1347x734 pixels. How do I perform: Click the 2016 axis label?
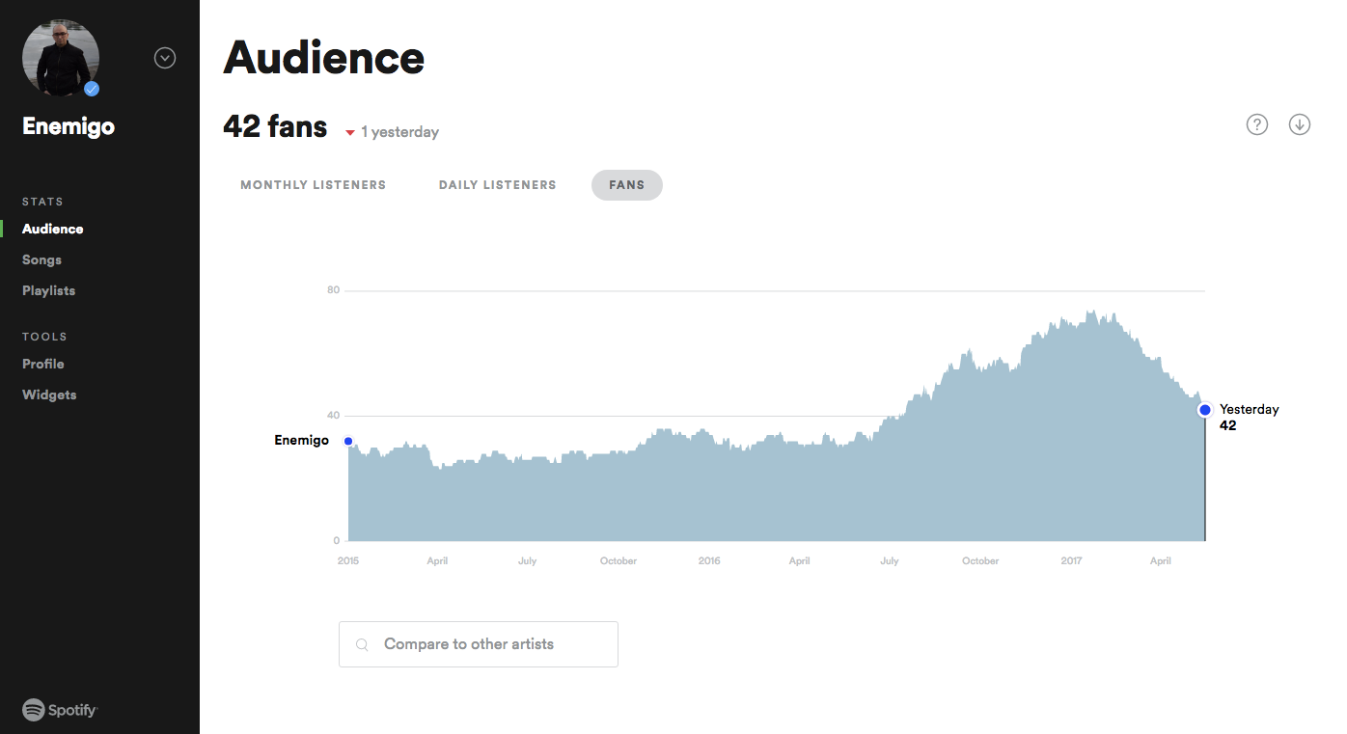(709, 560)
